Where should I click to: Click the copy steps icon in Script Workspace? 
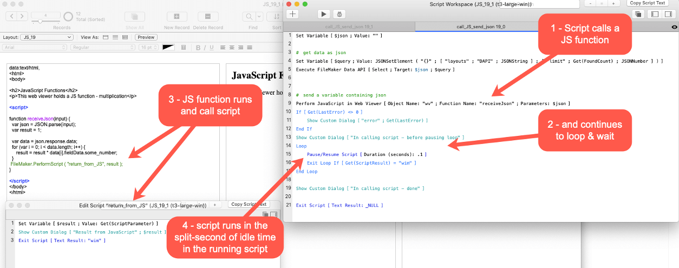[638, 14]
